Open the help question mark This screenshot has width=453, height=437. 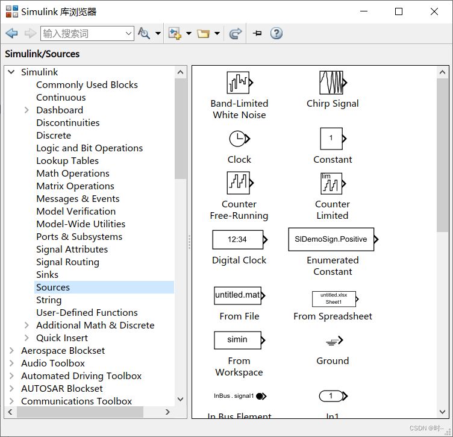pyautogui.click(x=276, y=33)
